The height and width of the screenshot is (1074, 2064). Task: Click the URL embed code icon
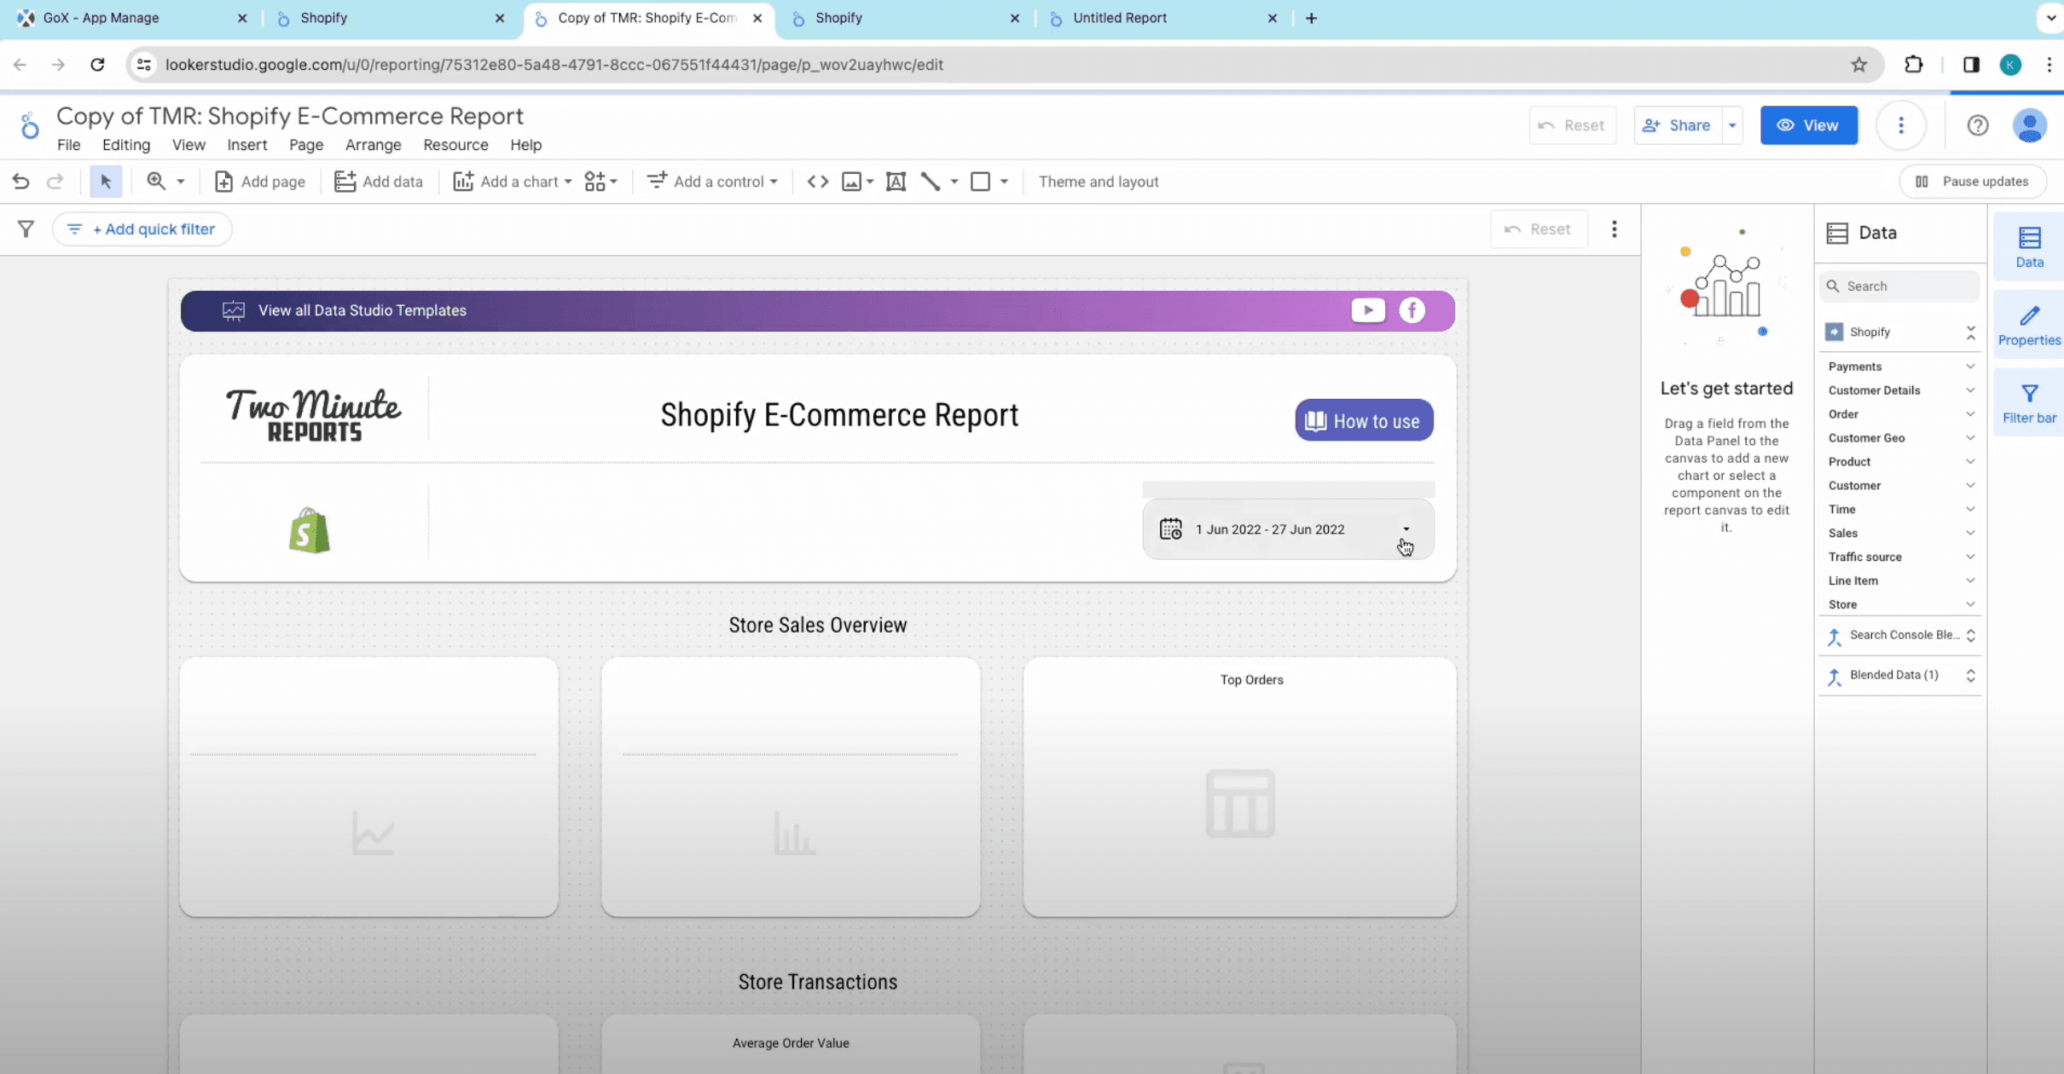click(x=817, y=182)
